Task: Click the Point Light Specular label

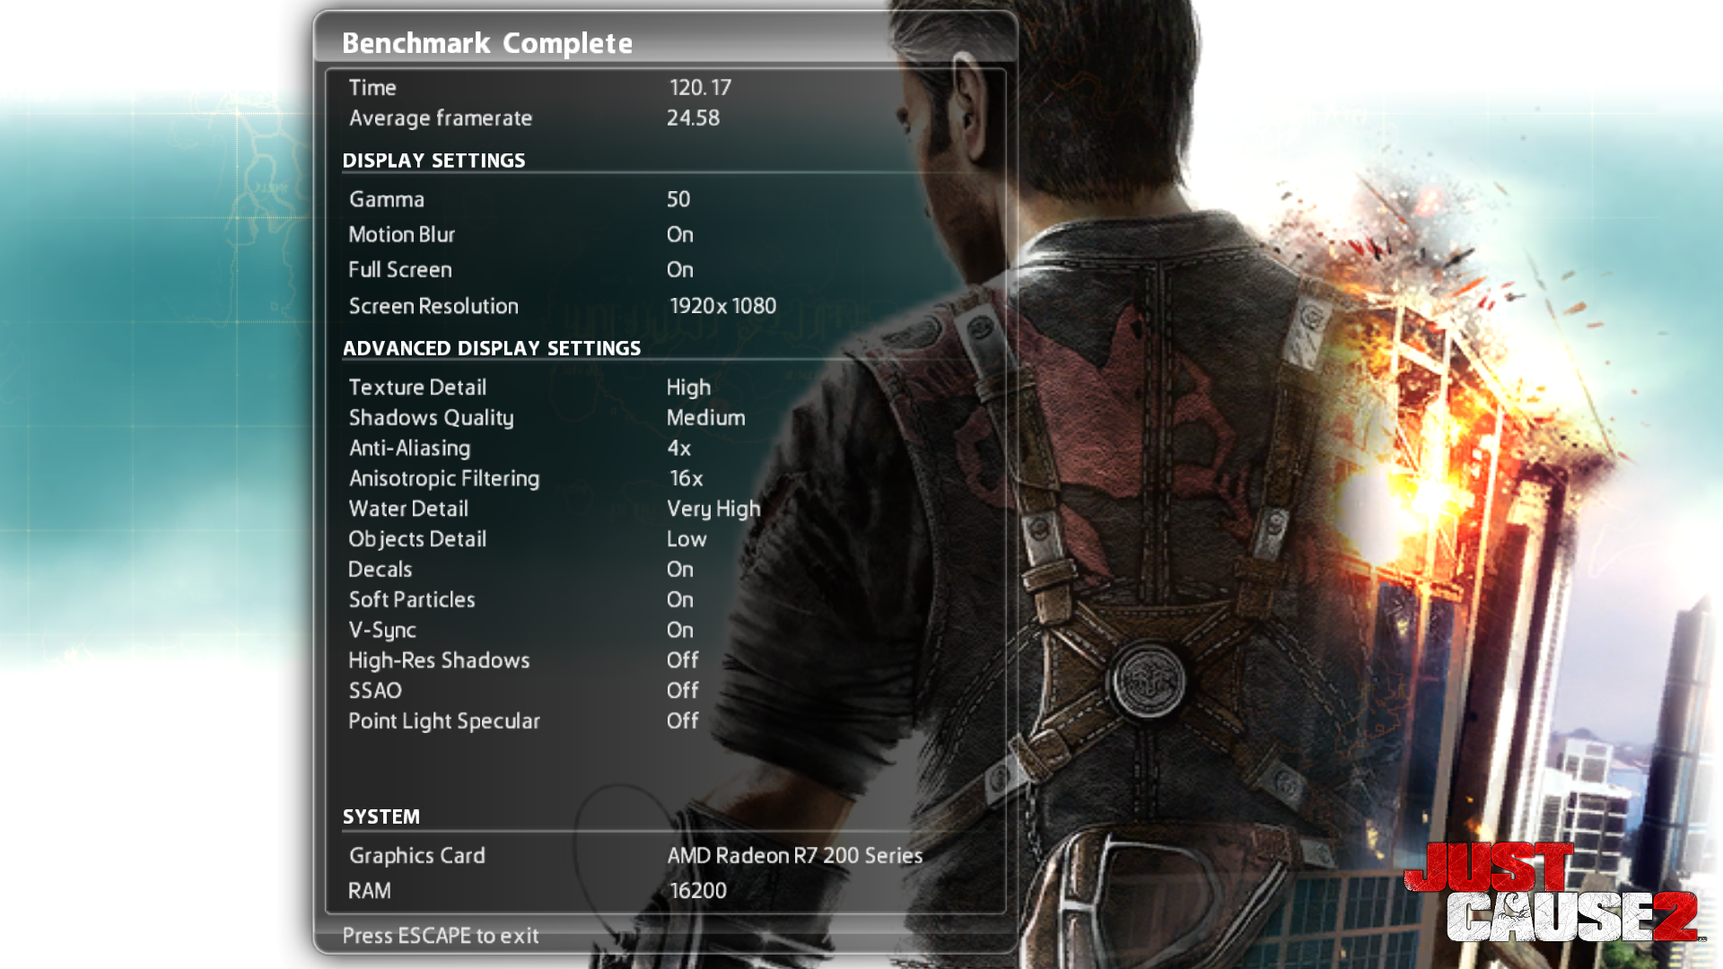Action: coord(444,721)
